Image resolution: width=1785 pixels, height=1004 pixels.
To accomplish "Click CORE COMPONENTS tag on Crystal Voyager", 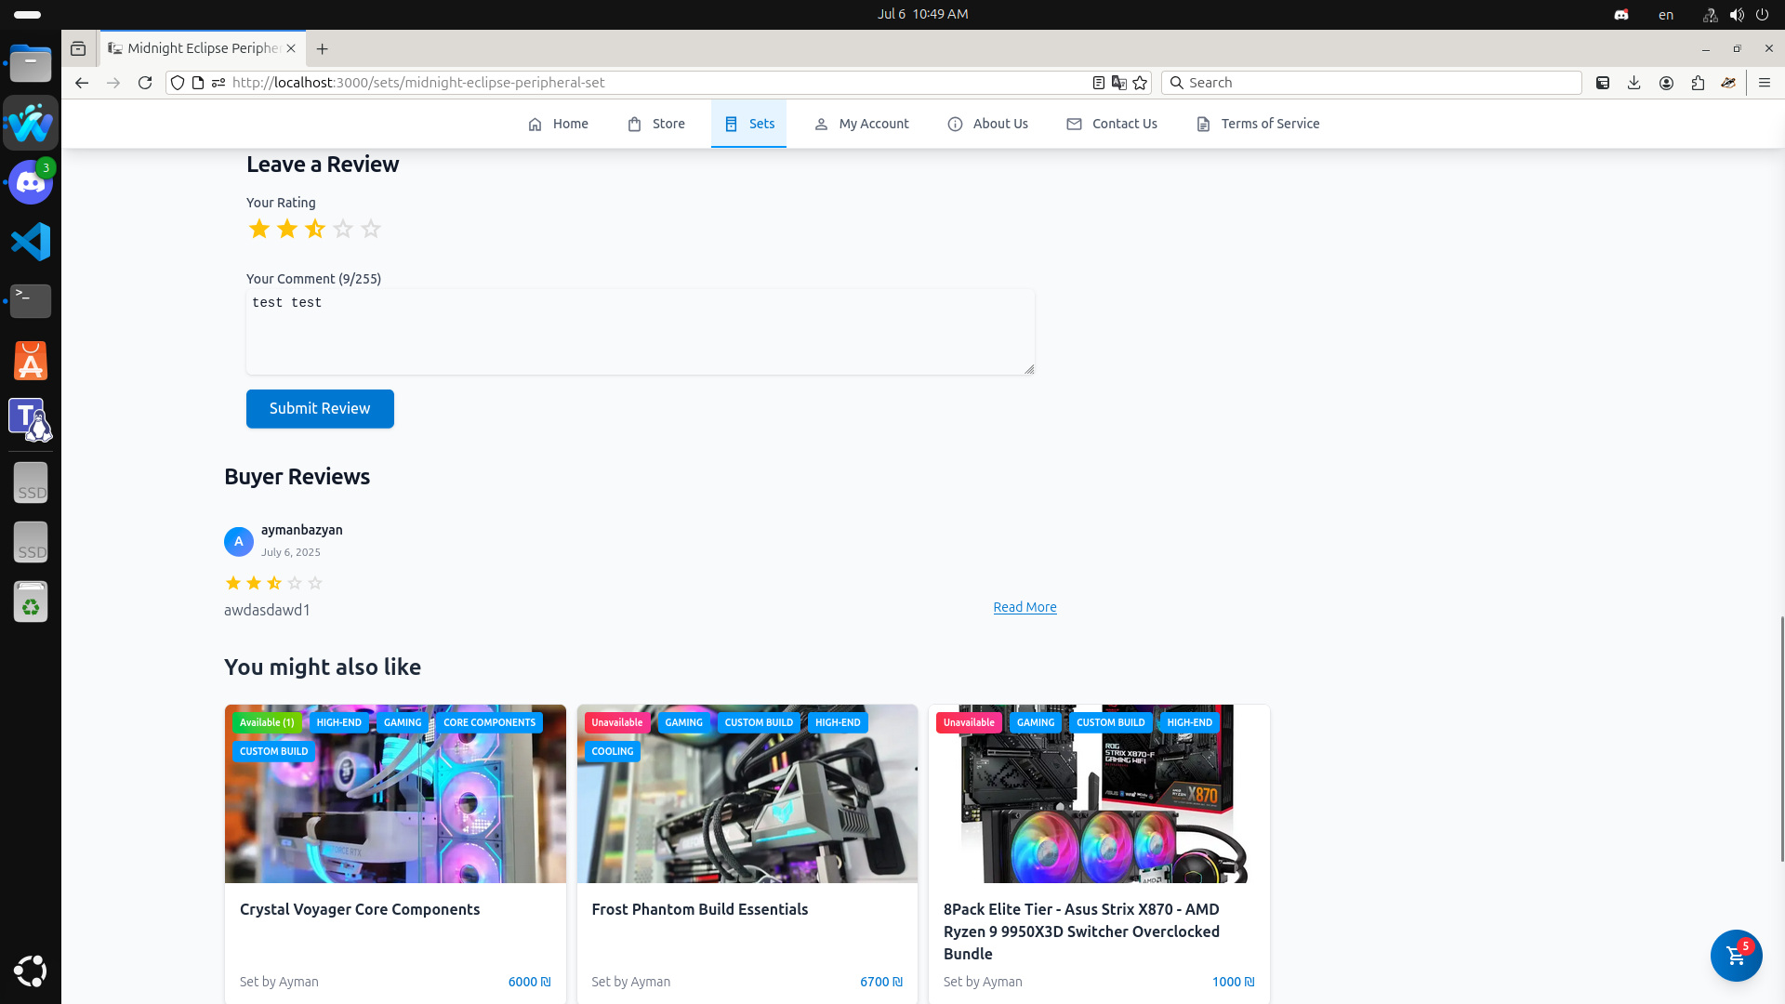I will pyautogui.click(x=489, y=722).
